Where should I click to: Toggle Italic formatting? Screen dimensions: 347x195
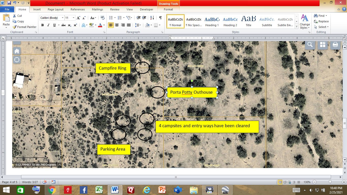coord(48,25)
